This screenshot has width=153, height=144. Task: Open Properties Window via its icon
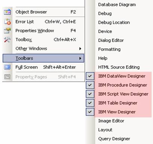(x=7, y=31)
